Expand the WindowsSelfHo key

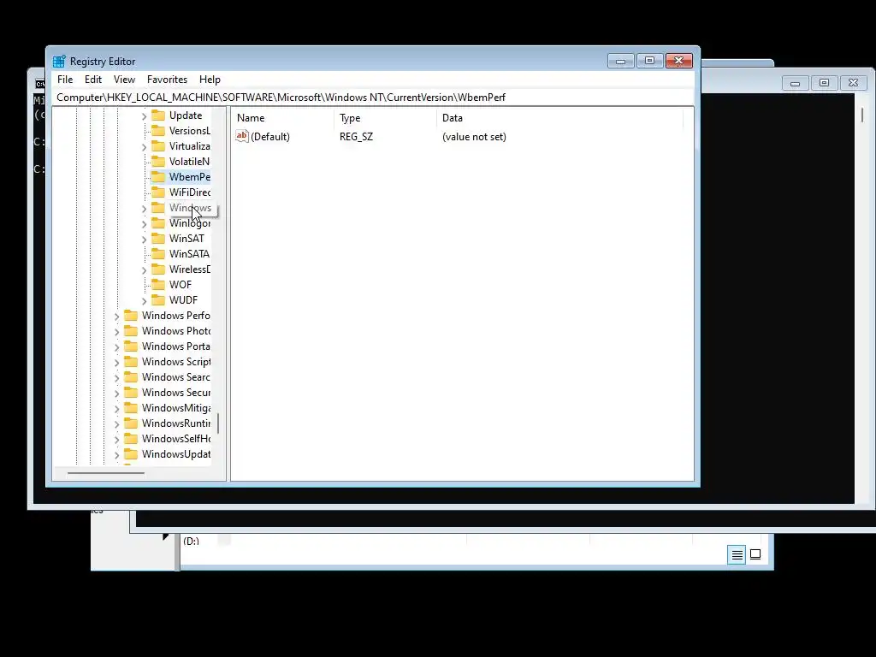tap(116, 439)
